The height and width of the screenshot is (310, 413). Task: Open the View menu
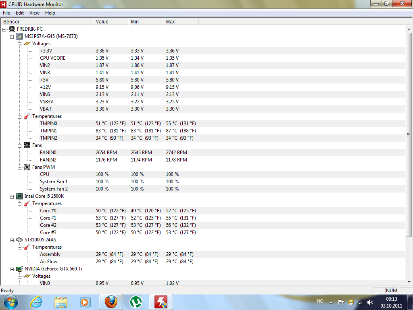(34, 13)
